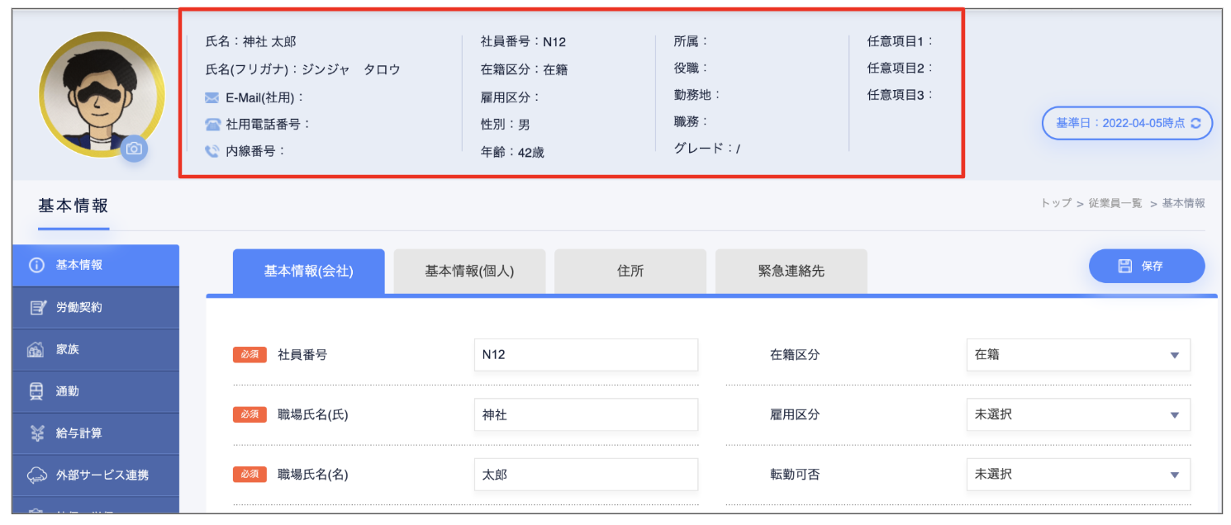
Task: Click the camera icon on profile photo
Action: coord(134,149)
